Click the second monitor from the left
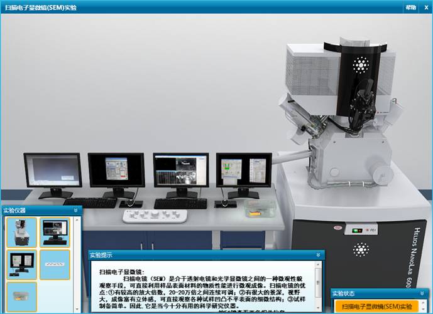 click(116, 172)
